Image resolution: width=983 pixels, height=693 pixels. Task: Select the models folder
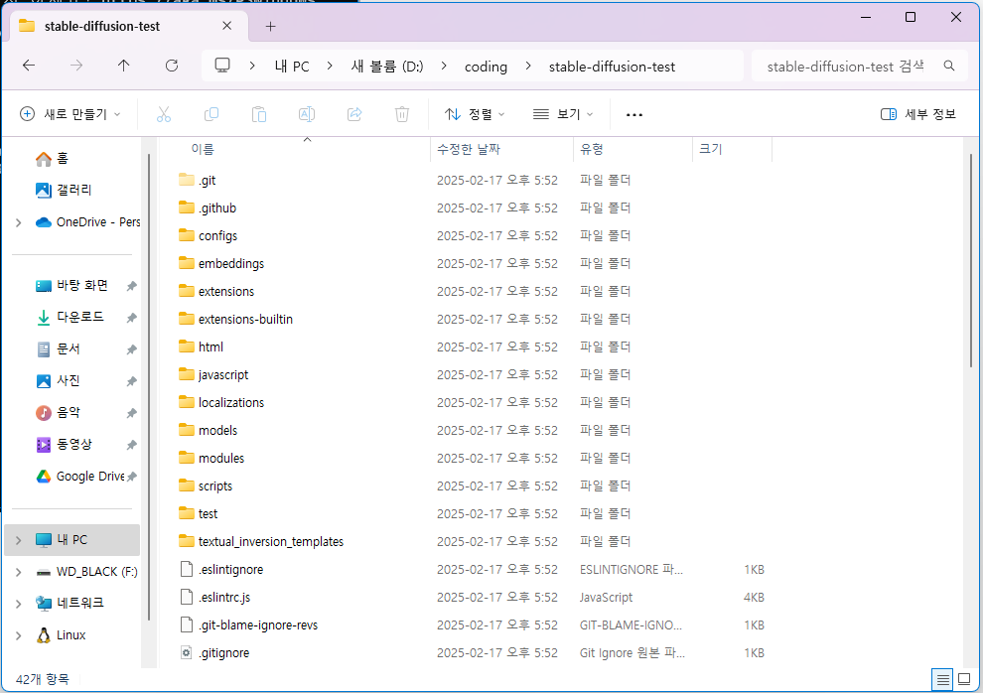209,431
